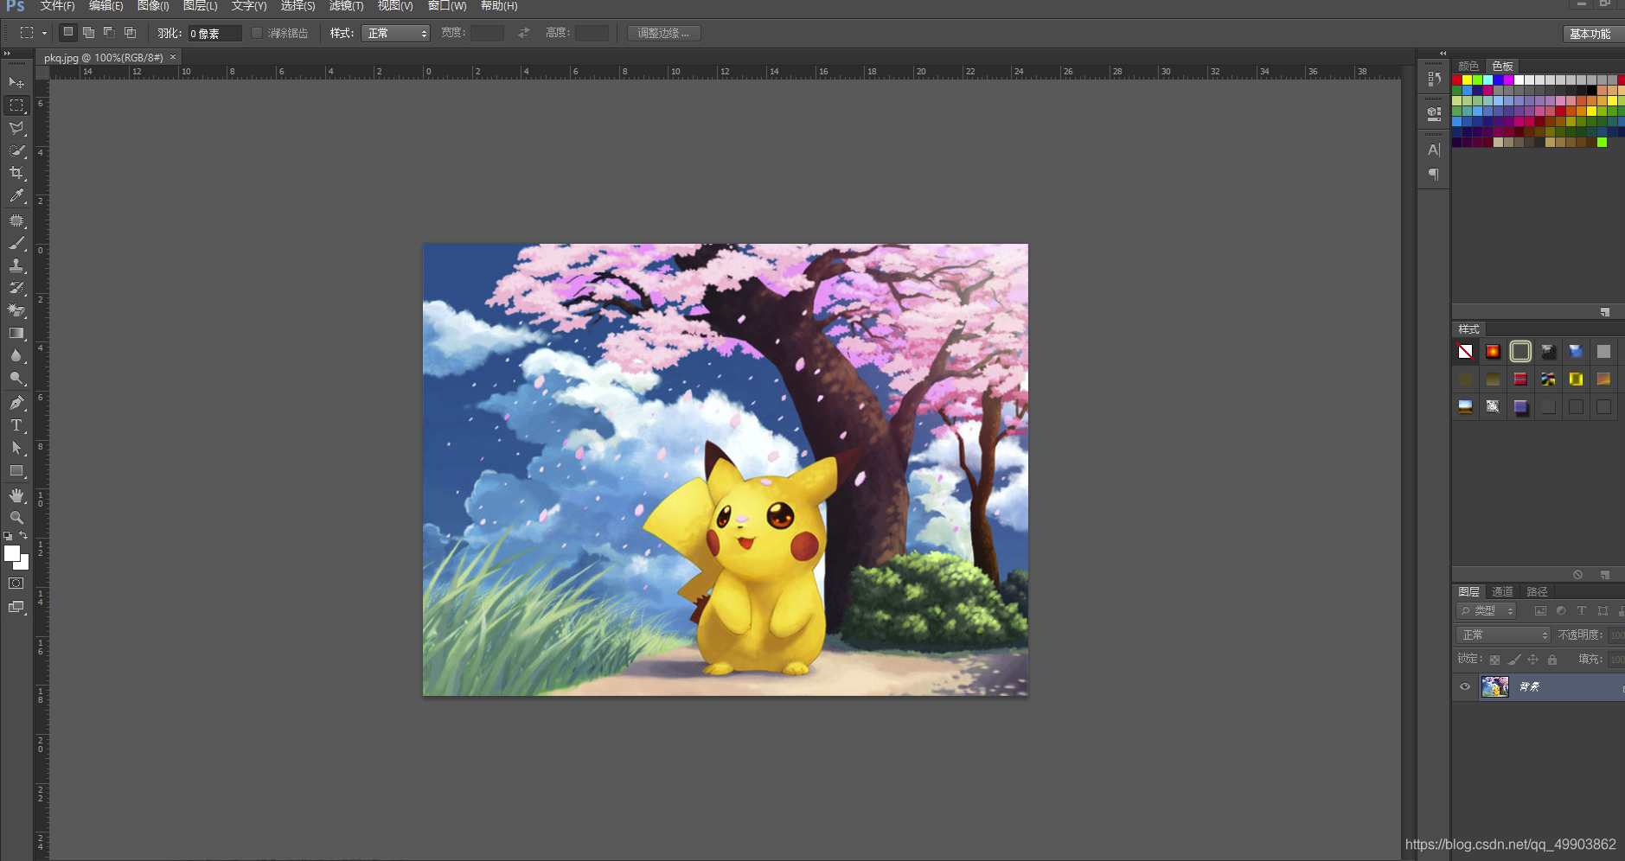
Task: Toggle lock all padlock
Action: 1552,660
